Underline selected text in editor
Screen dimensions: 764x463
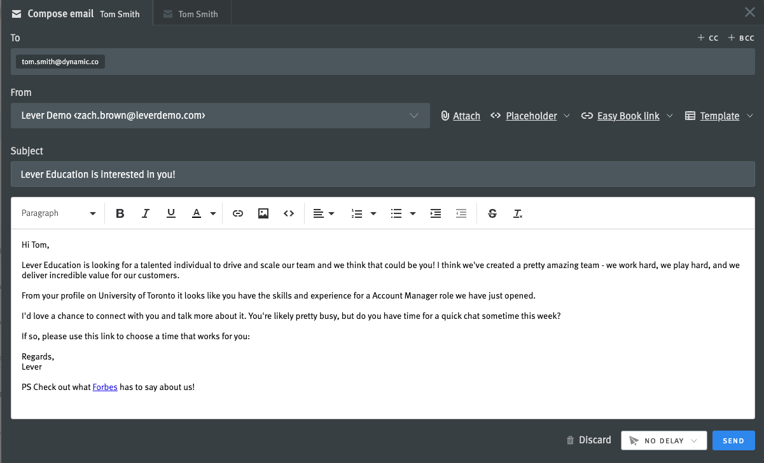(170, 213)
